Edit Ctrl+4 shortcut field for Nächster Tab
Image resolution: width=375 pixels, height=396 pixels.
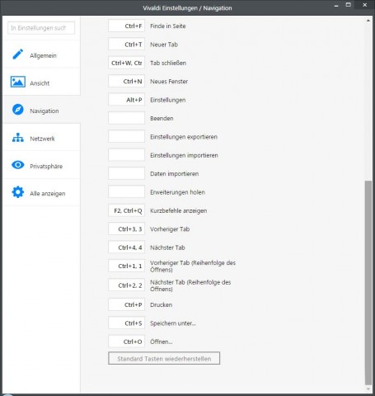coord(126,247)
